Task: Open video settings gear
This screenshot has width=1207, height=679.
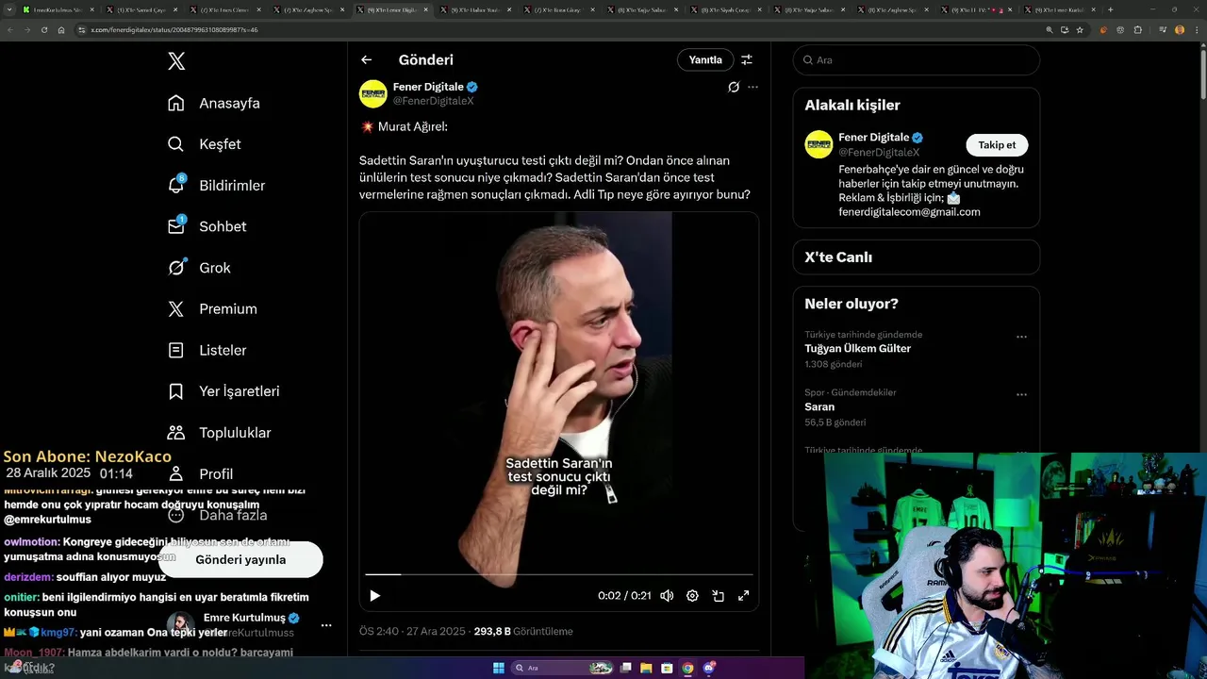Action: pyautogui.click(x=692, y=595)
